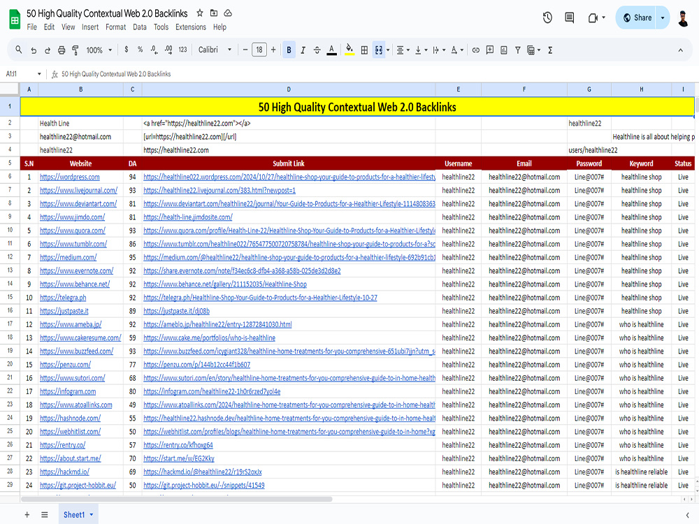Apply strikethrough formatting icon
This screenshot has width=699, height=524.
click(317, 50)
